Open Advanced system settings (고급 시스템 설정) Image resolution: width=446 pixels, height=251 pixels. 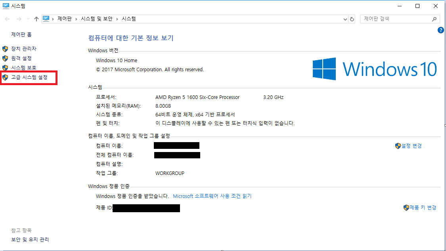29,77
